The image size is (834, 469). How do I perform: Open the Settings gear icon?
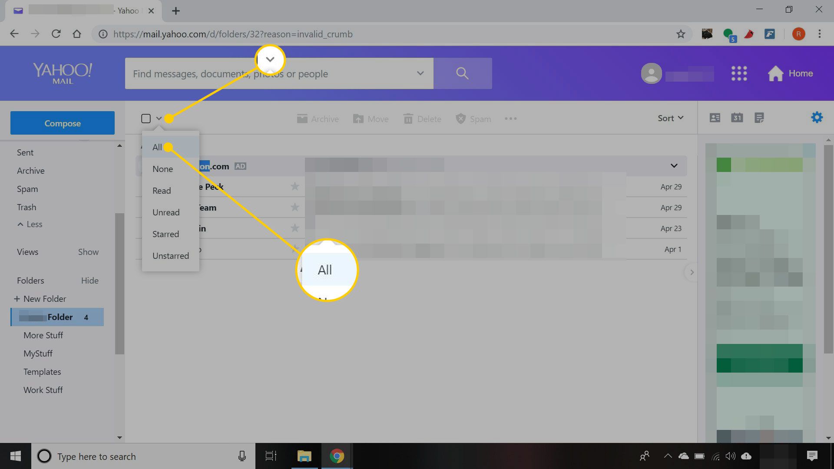[817, 117]
